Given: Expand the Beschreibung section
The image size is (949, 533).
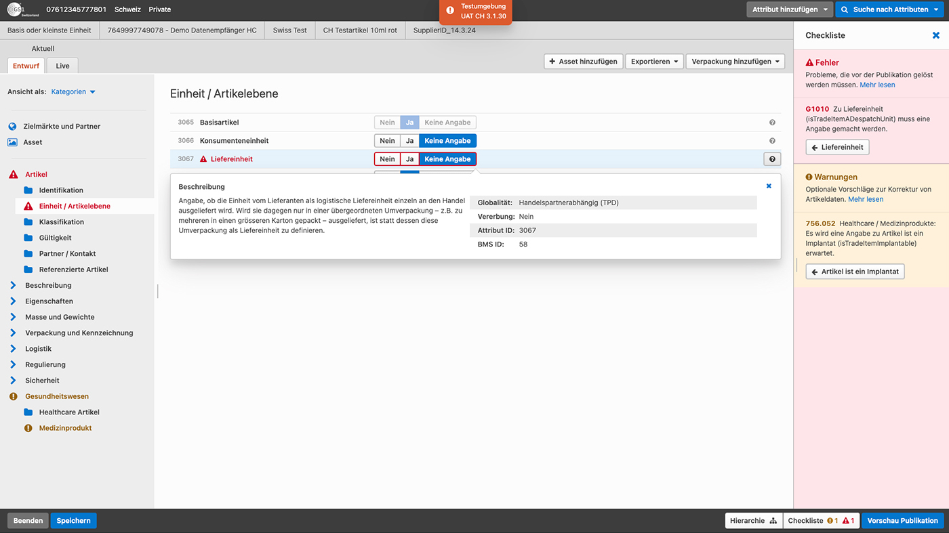Looking at the screenshot, I should pos(13,285).
